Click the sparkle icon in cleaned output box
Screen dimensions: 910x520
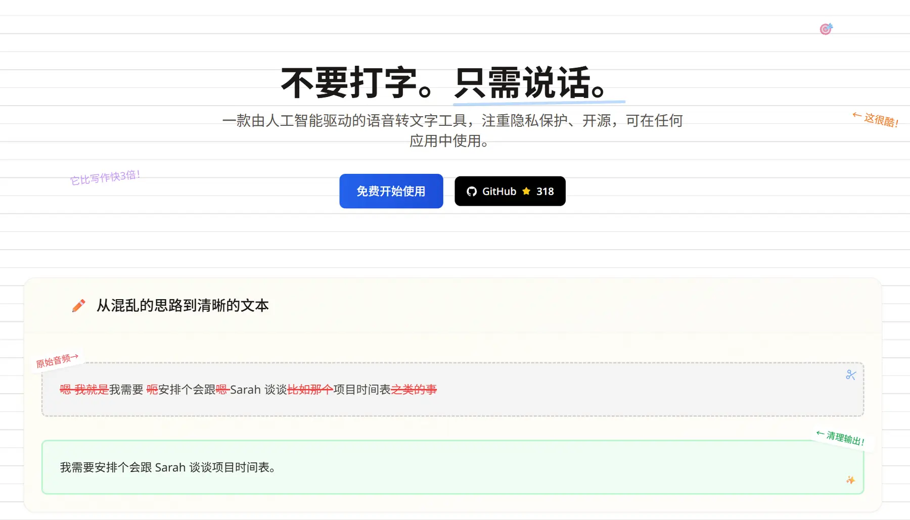coord(850,480)
